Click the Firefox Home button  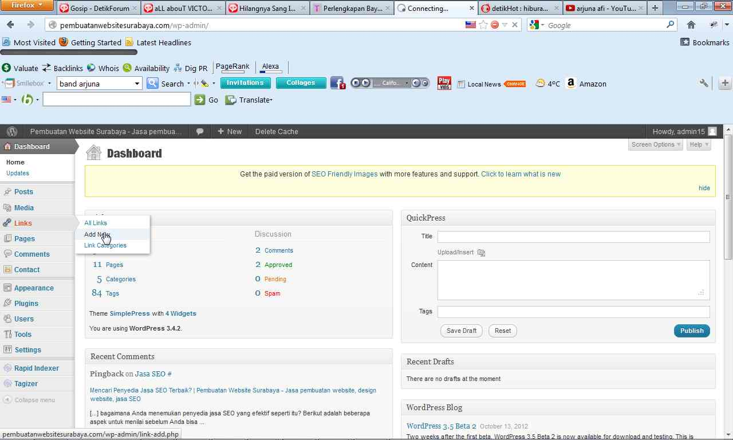coord(691,25)
